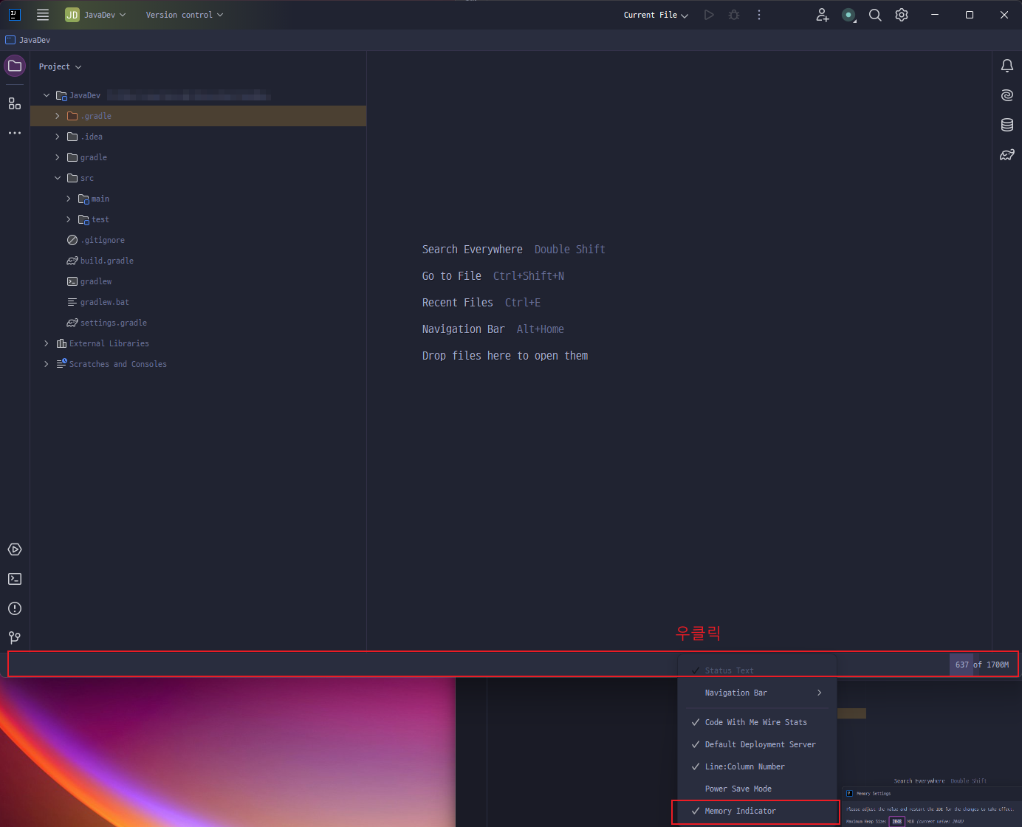Select Power Save Mode menu item
The image size is (1022, 827).
point(738,789)
